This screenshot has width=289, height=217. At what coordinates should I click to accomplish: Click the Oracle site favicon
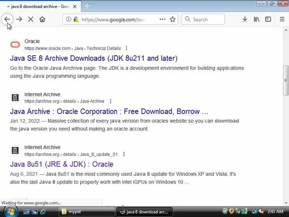click(x=15, y=44)
